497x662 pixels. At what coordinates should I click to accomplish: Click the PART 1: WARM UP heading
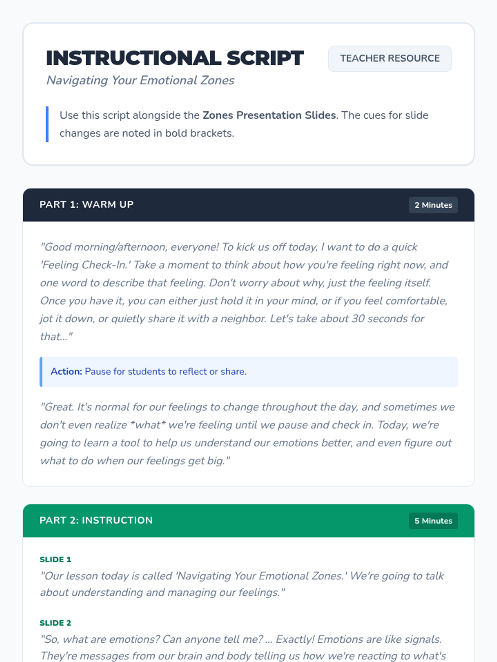pos(87,204)
